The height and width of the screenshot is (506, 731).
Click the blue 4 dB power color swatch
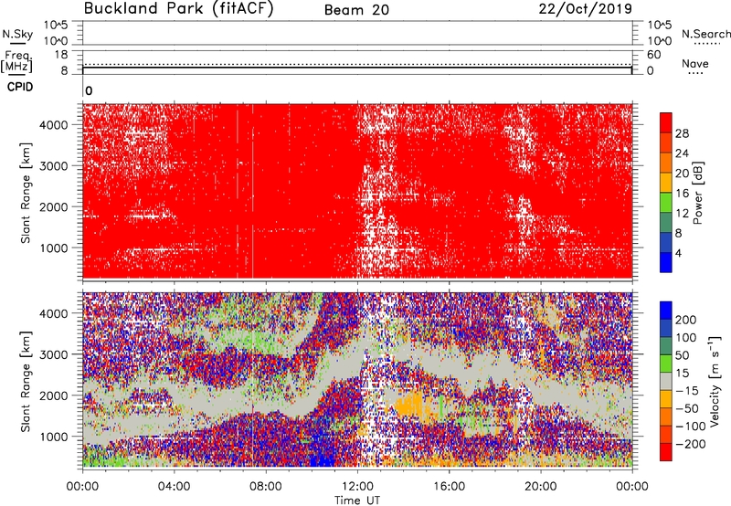[x=666, y=262]
